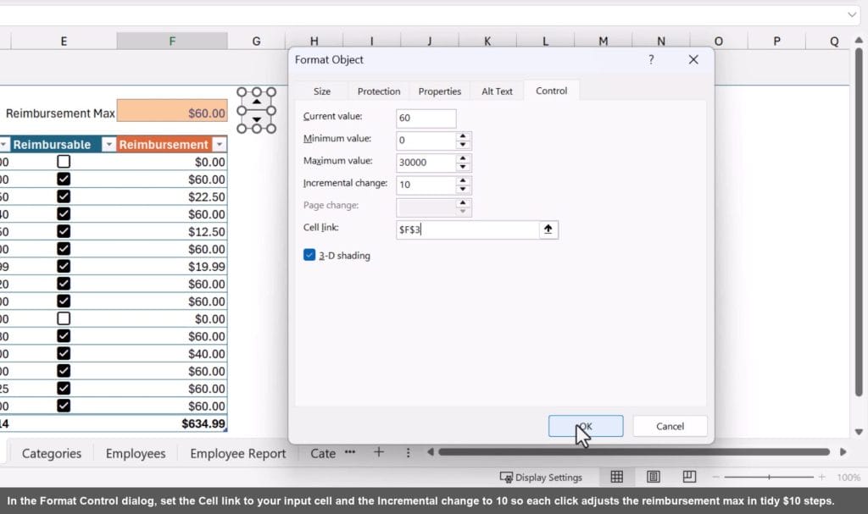The image size is (868, 514).
Task: Switch to Page Break Preview icon
Action: (x=689, y=477)
